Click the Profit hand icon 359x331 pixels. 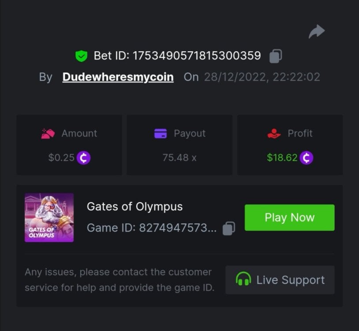click(x=274, y=133)
